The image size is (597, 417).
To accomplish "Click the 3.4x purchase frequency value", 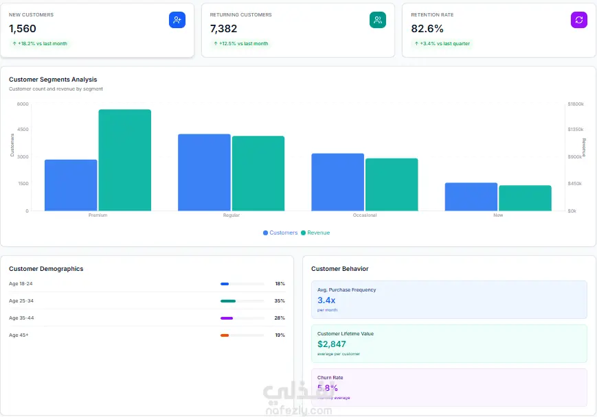I will click(x=326, y=300).
